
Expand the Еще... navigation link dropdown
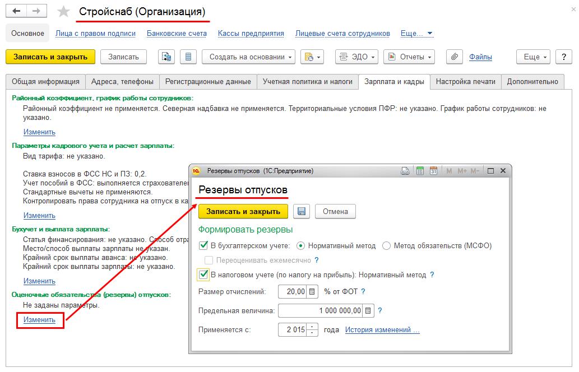[x=417, y=34]
